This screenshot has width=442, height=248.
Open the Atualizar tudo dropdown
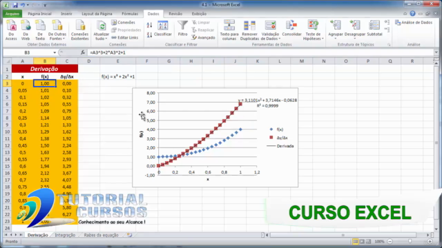[x=102, y=30]
